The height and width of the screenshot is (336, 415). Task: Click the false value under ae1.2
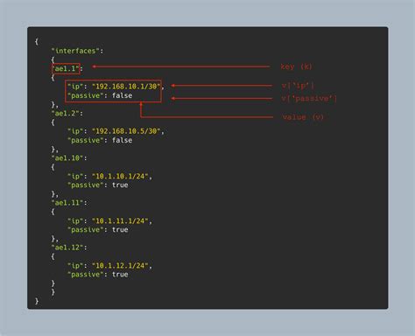pyautogui.click(x=122, y=140)
